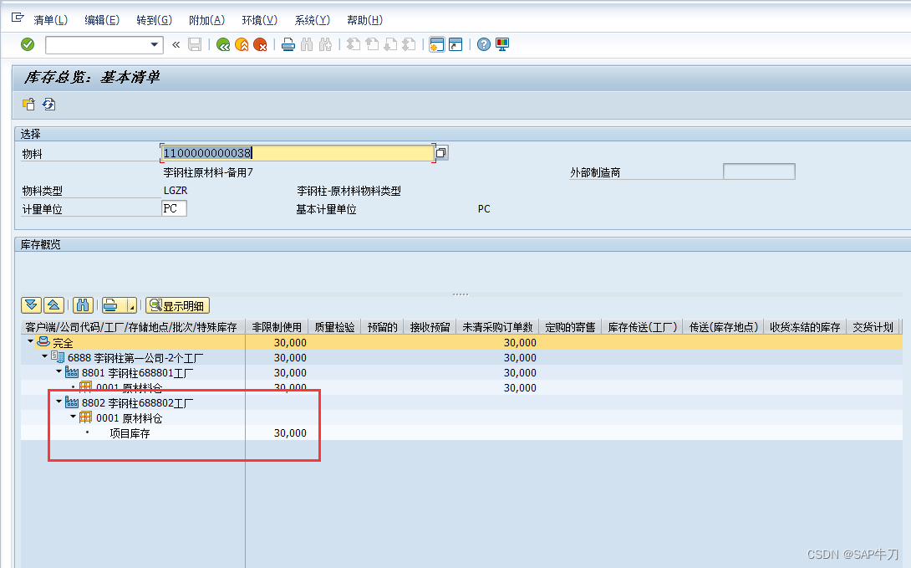Click the 显示明细 button
This screenshot has width=911, height=568.
click(177, 306)
